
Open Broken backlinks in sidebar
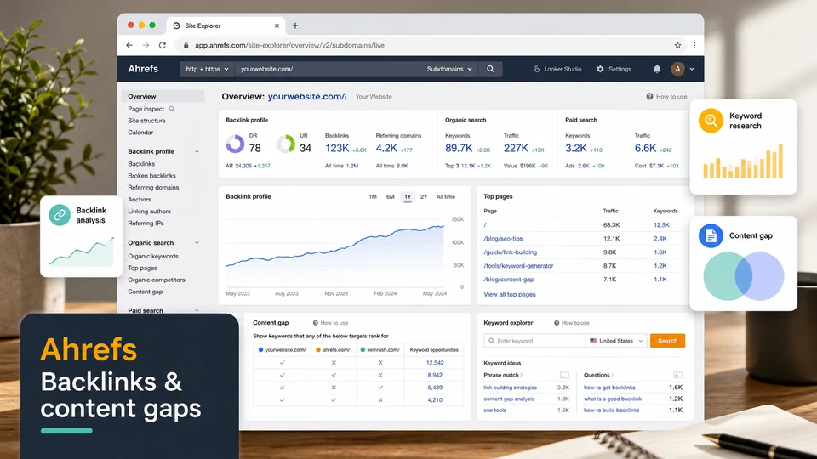click(x=151, y=176)
